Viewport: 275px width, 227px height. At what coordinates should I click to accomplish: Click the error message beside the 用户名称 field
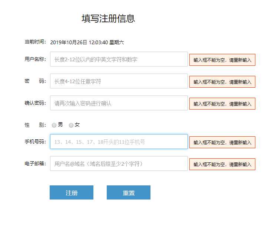(x=222, y=60)
